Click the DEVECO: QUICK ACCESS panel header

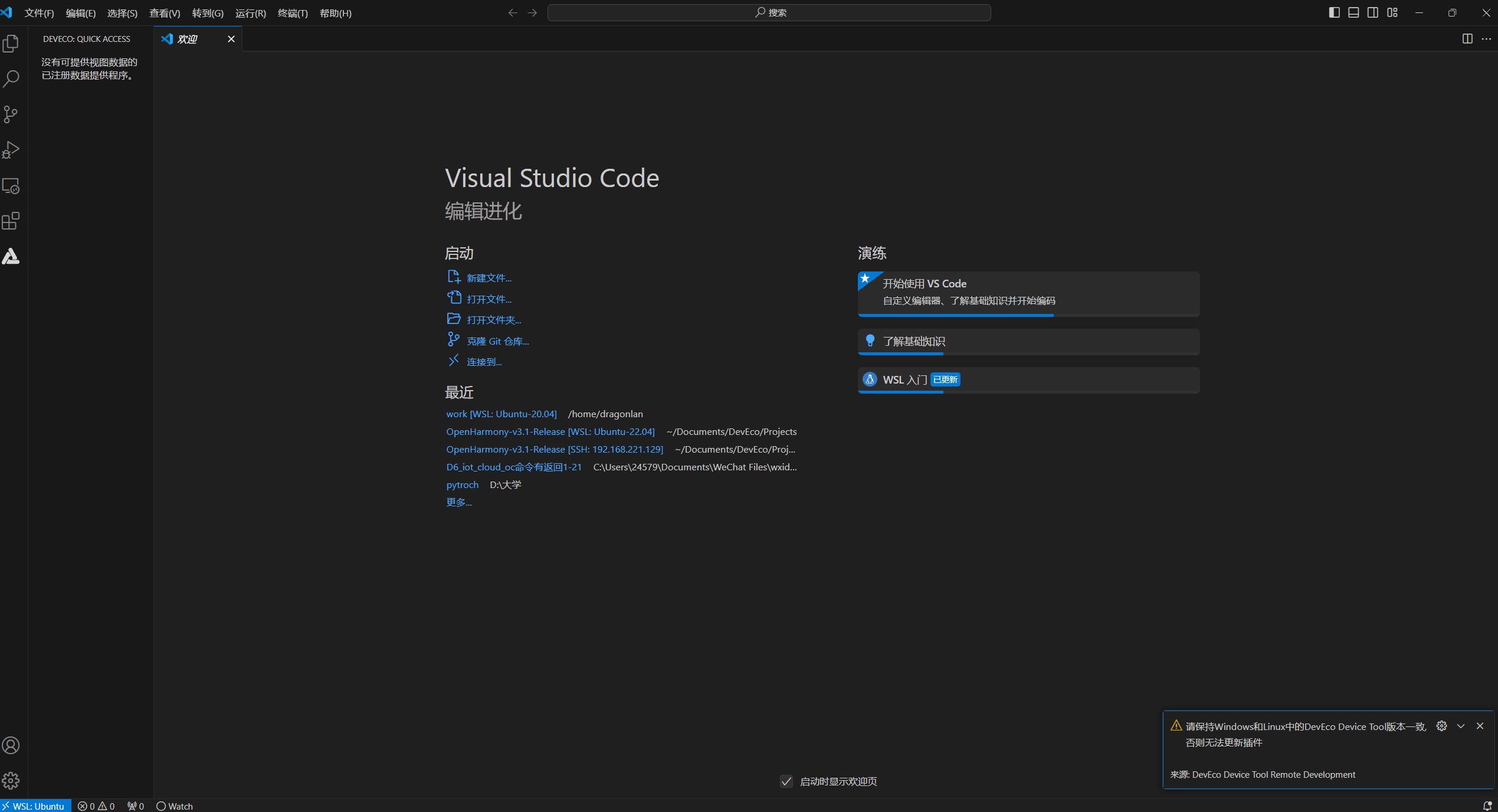tap(87, 39)
